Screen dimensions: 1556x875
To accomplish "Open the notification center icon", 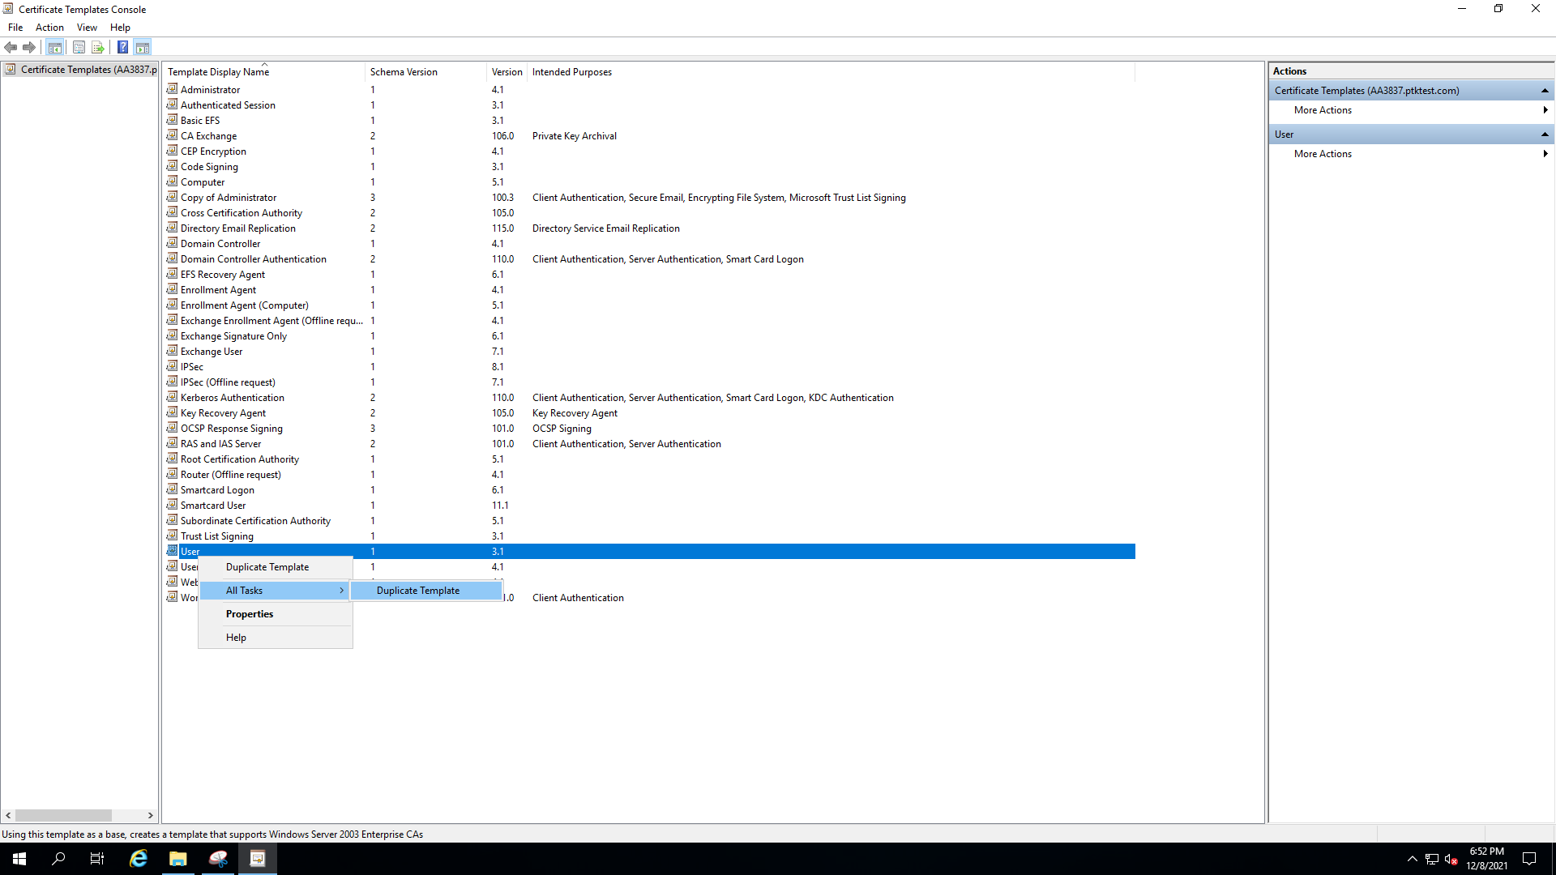I will pyautogui.click(x=1529, y=859).
